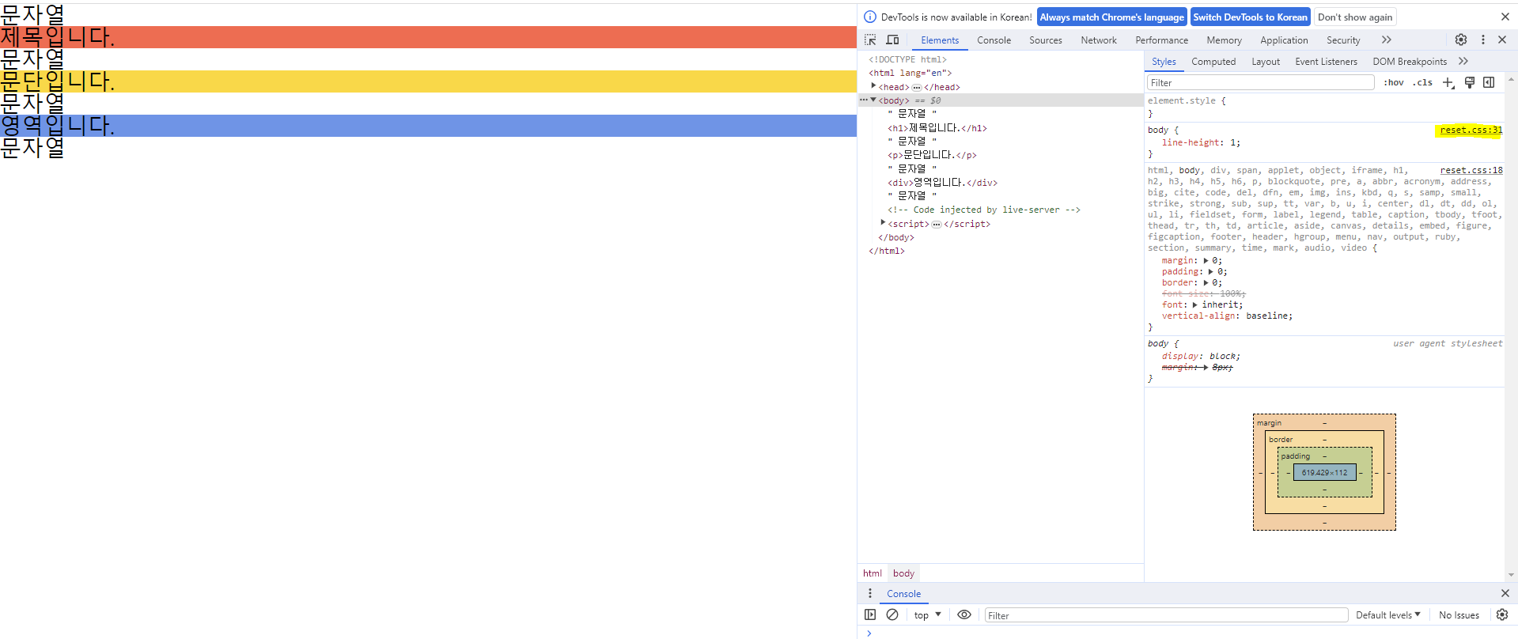Select the Computed sub-tab
This screenshot has height=639, width=1518.
(1213, 61)
